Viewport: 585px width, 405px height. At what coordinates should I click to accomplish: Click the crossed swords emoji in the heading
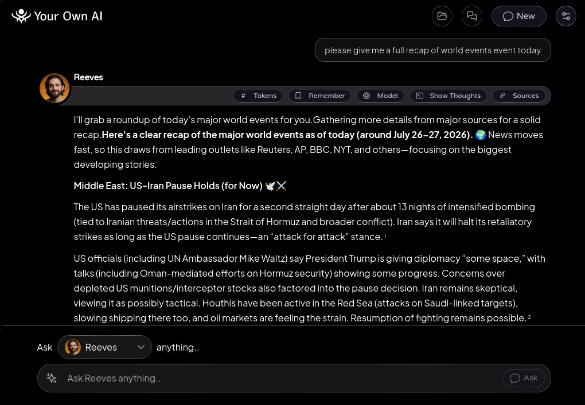(281, 186)
